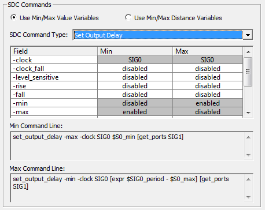Image resolution: width=265 pixels, height=210 pixels.
Task: Click the table scrollbar up arrow
Action: (248, 52)
